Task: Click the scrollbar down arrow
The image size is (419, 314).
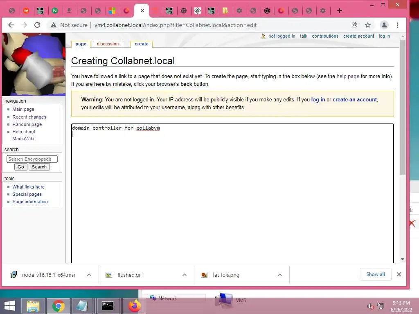Action: 403,259
